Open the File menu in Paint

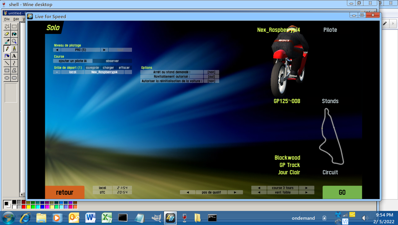tap(7, 19)
